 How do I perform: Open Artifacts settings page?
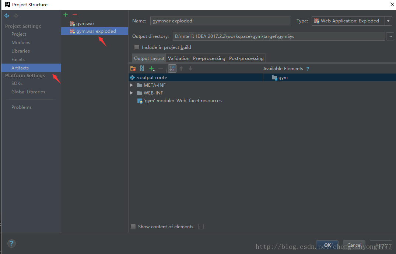31,68
